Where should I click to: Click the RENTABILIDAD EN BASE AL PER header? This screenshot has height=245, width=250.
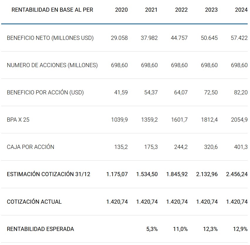(52, 10)
